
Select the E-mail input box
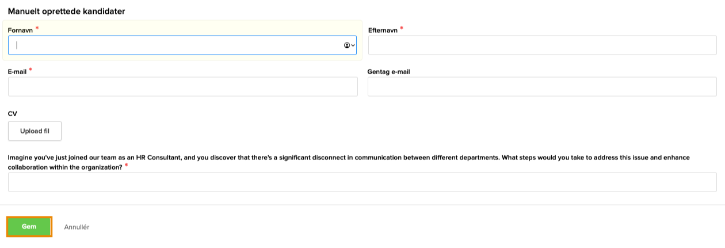(x=182, y=87)
